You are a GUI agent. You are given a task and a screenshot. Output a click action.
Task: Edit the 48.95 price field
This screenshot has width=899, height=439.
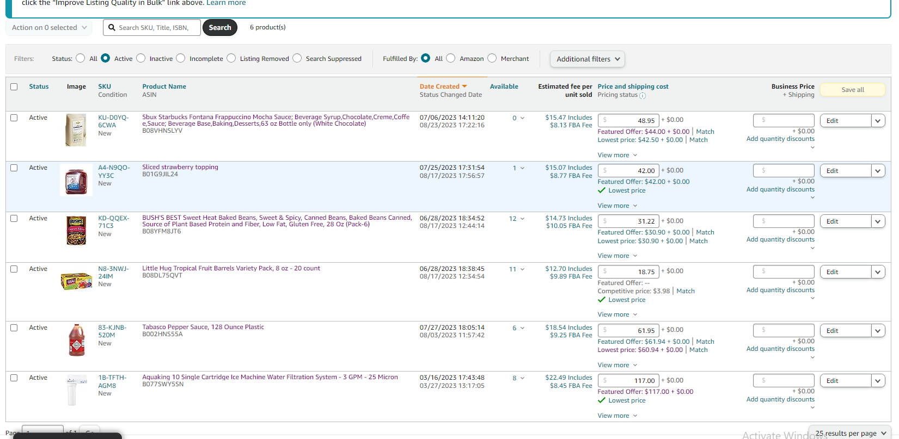coord(628,120)
